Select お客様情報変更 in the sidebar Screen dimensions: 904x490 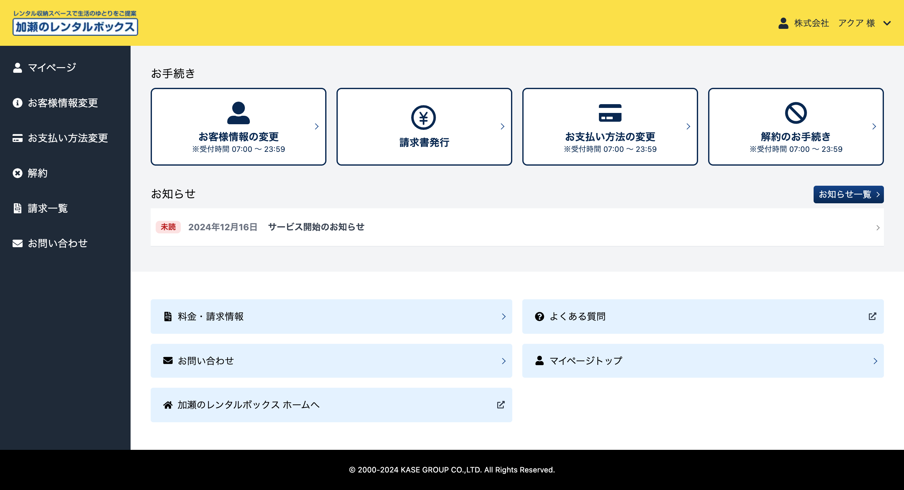point(62,103)
